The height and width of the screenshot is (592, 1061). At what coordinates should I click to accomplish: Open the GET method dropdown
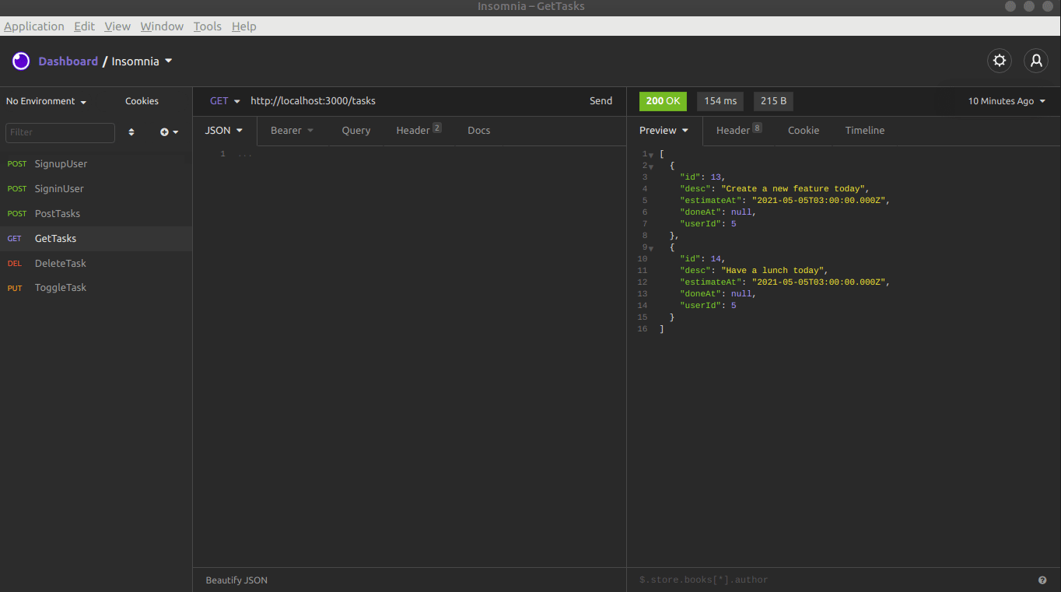(225, 101)
